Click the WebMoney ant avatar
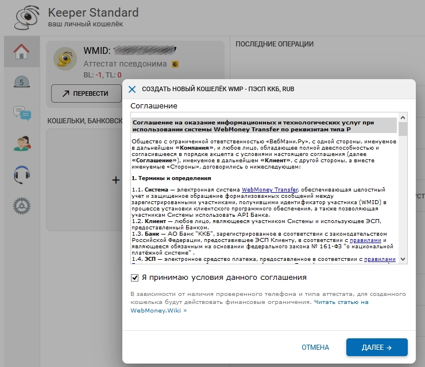The image size is (425, 367). (x=65, y=58)
